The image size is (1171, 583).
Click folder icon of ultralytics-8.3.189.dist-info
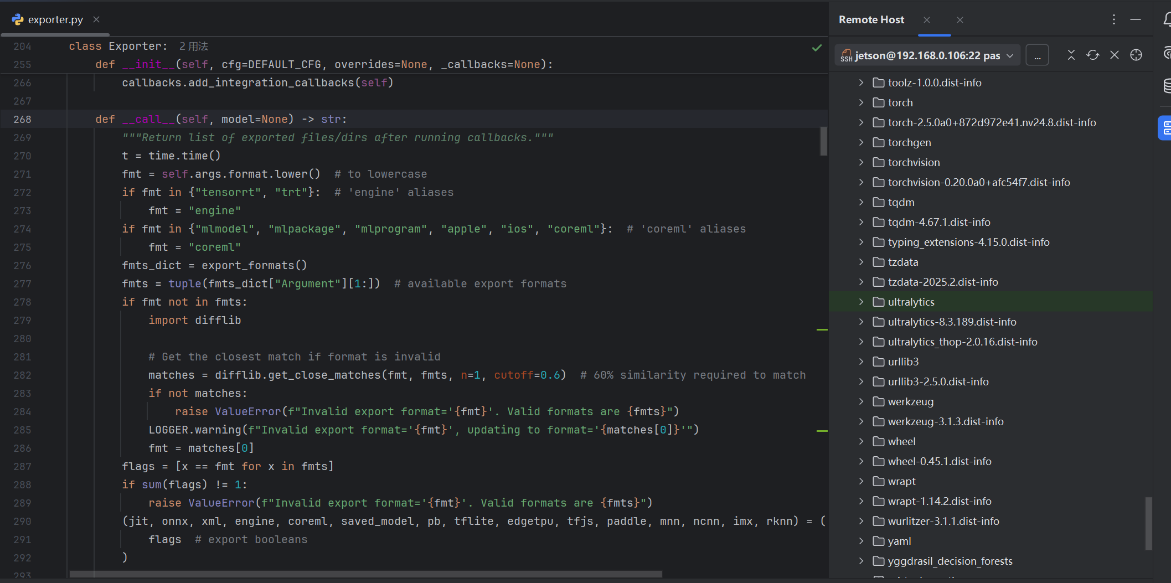(878, 322)
